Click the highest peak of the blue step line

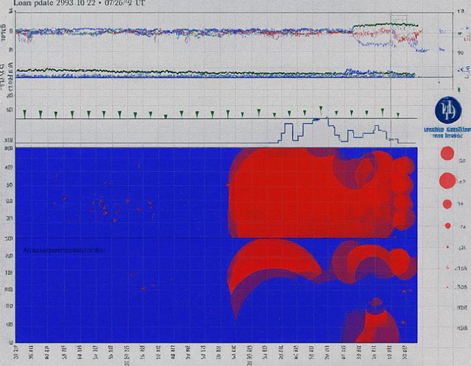pyautogui.click(x=322, y=119)
